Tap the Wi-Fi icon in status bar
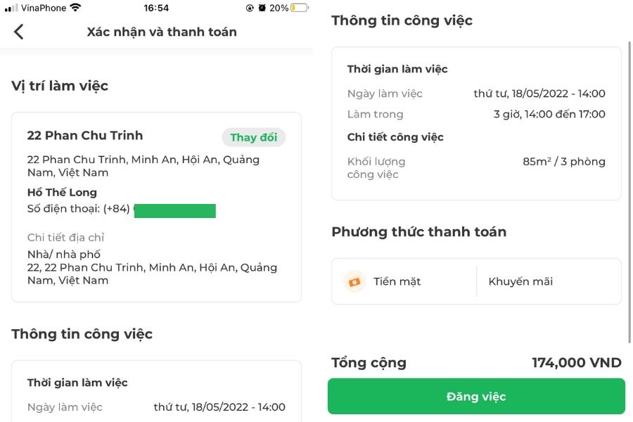 pos(75,8)
